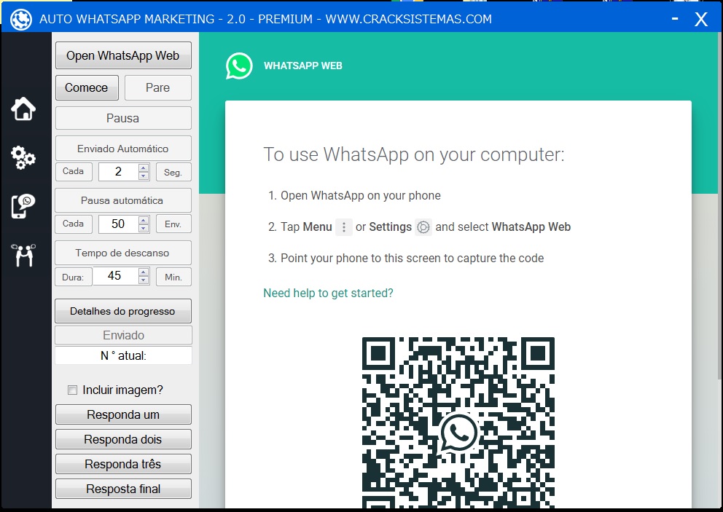This screenshot has height=512, width=723.
Task: Click the Tempo de descanso label
Action: point(123,253)
